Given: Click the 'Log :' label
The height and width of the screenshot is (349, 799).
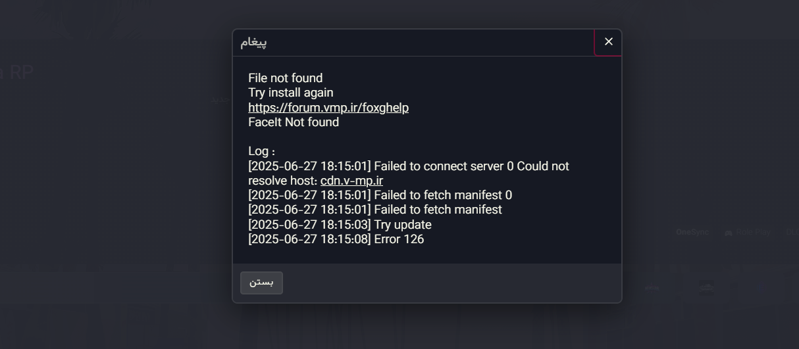Looking at the screenshot, I should point(261,151).
